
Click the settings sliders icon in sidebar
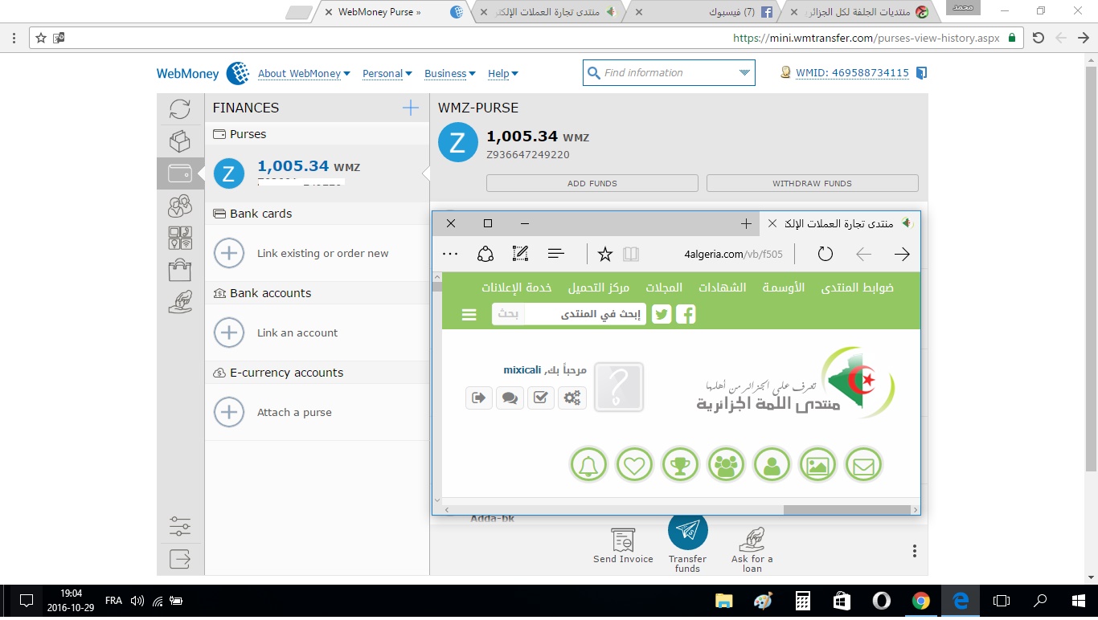tap(180, 527)
